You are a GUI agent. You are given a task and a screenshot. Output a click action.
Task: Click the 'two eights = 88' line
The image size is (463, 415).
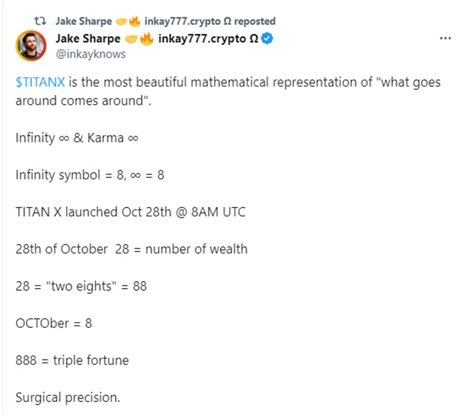tap(81, 286)
